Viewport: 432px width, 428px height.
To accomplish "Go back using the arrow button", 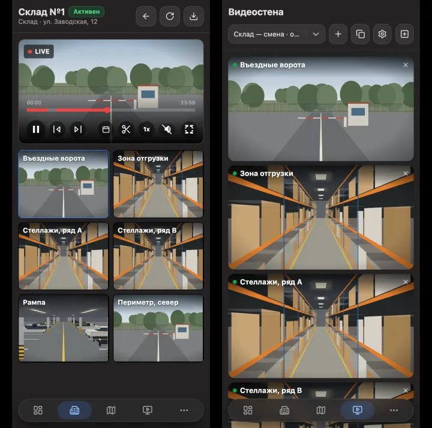I will tap(146, 16).
